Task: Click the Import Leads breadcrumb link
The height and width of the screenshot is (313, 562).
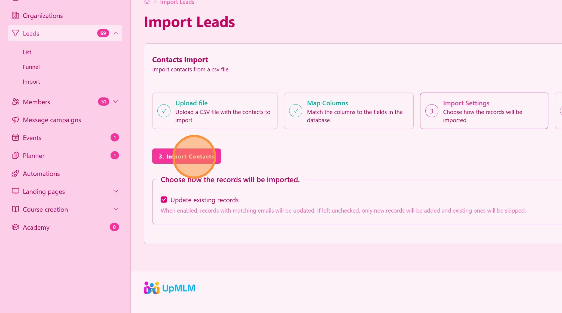Action: [x=177, y=2]
